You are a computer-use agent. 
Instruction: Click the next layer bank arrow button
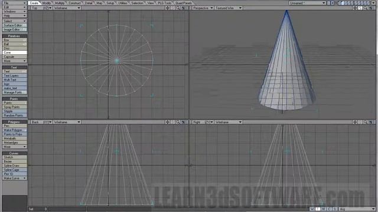[332, 3]
